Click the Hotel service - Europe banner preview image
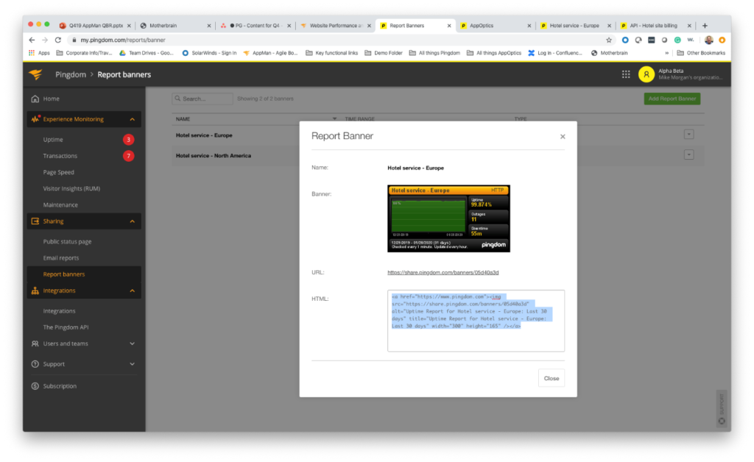 (448, 218)
